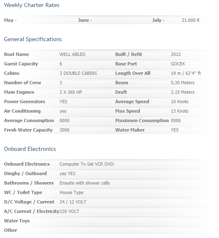Image resolution: width=219 pixels, height=238 pixels.
Task: Click the Water Toys row label
Action: tap(17, 221)
